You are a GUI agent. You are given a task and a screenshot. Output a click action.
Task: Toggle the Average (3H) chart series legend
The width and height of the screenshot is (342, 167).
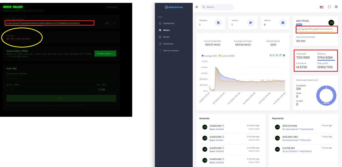209,56
